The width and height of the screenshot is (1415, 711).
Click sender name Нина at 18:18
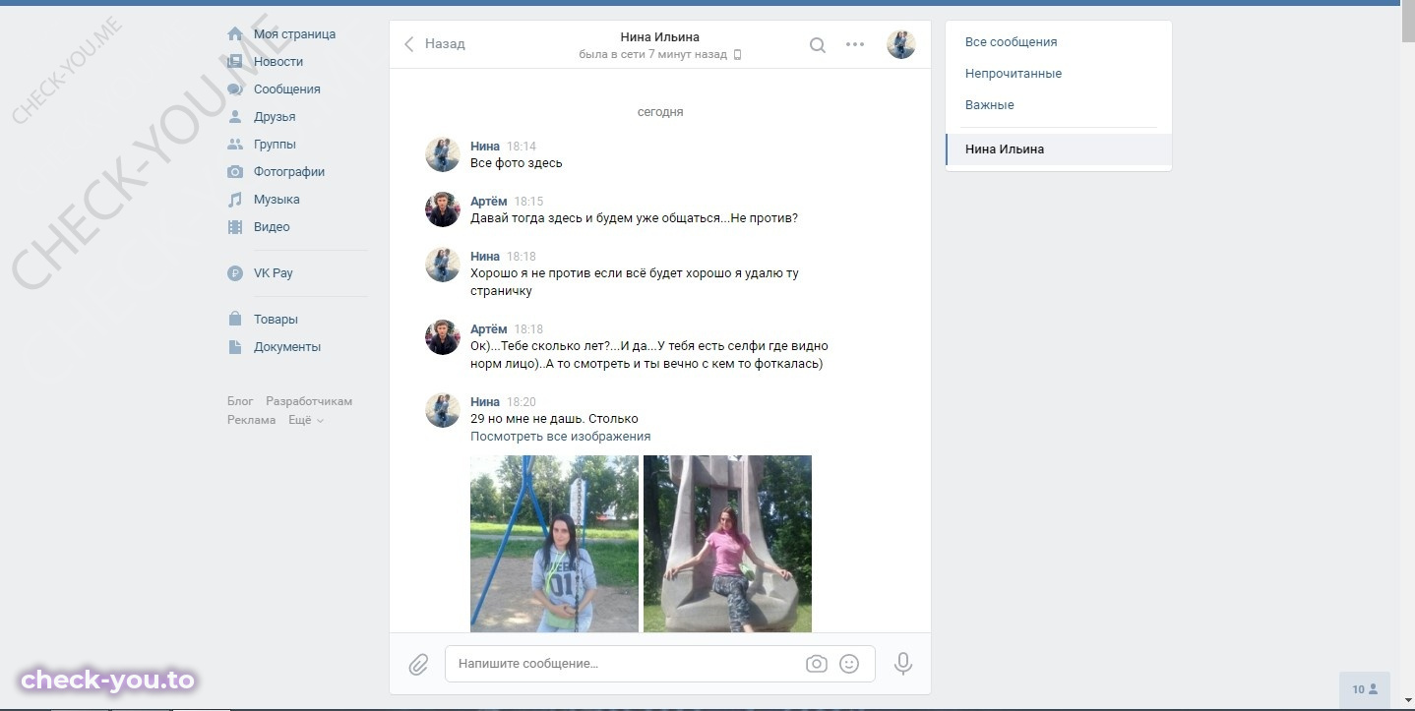click(x=485, y=257)
